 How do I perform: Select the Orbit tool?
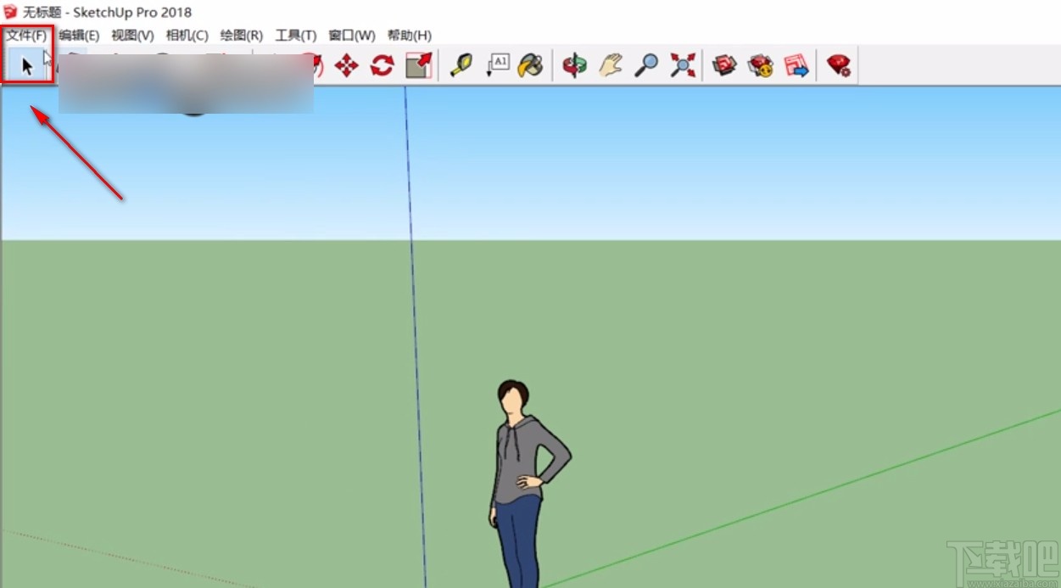click(x=575, y=64)
